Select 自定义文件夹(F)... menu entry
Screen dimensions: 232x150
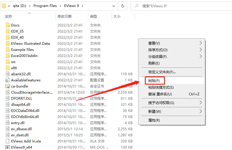(172, 72)
